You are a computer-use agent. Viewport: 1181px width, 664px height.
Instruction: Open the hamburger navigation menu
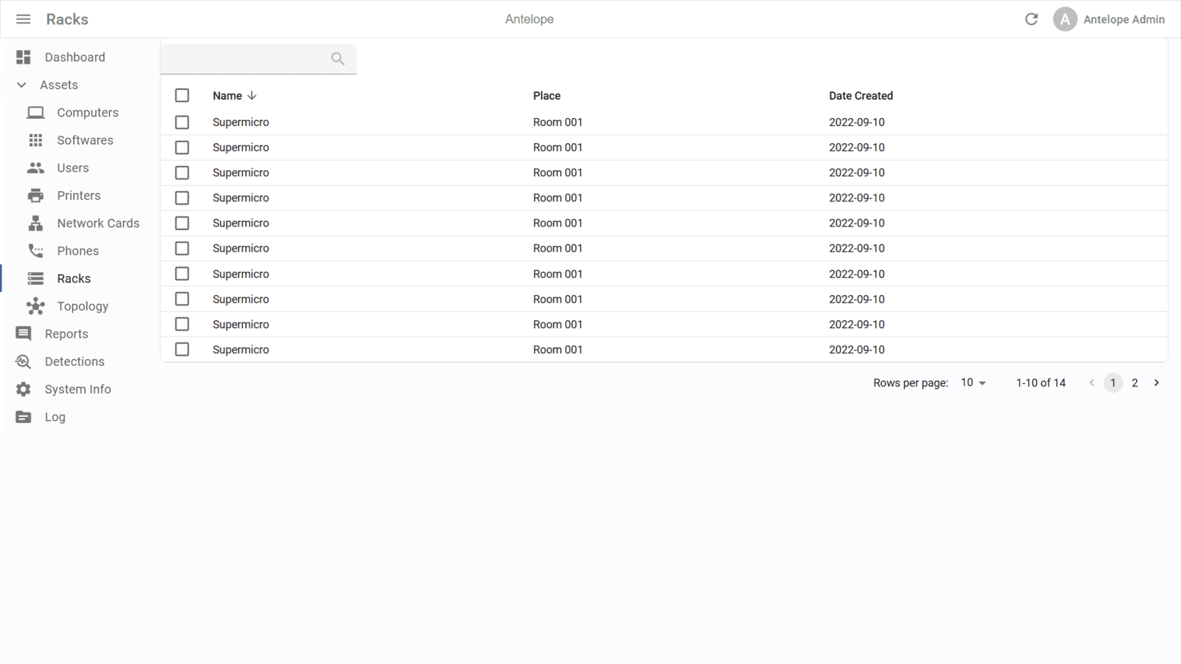click(x=24, y=19)
